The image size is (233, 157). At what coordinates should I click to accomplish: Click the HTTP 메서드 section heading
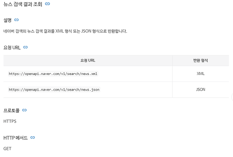(x=16, y=138)
